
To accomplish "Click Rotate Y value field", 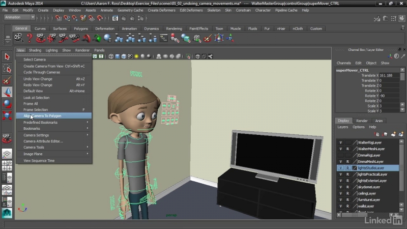I will (x=389, y=96).
